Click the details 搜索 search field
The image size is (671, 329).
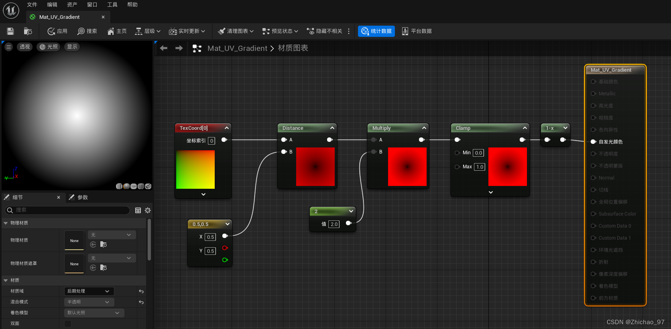tap(67, 210)
